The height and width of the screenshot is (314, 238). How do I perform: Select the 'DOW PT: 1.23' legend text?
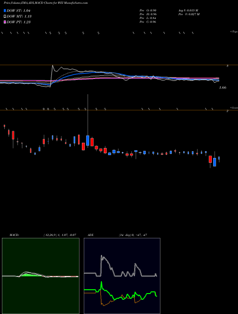click(x=19, y=22)
